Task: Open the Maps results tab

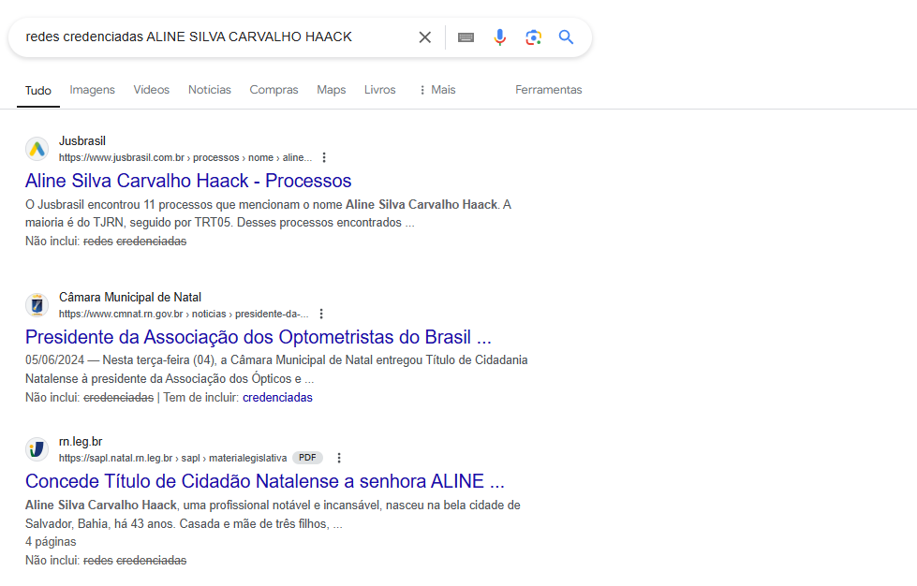Action: coord(331,90)
